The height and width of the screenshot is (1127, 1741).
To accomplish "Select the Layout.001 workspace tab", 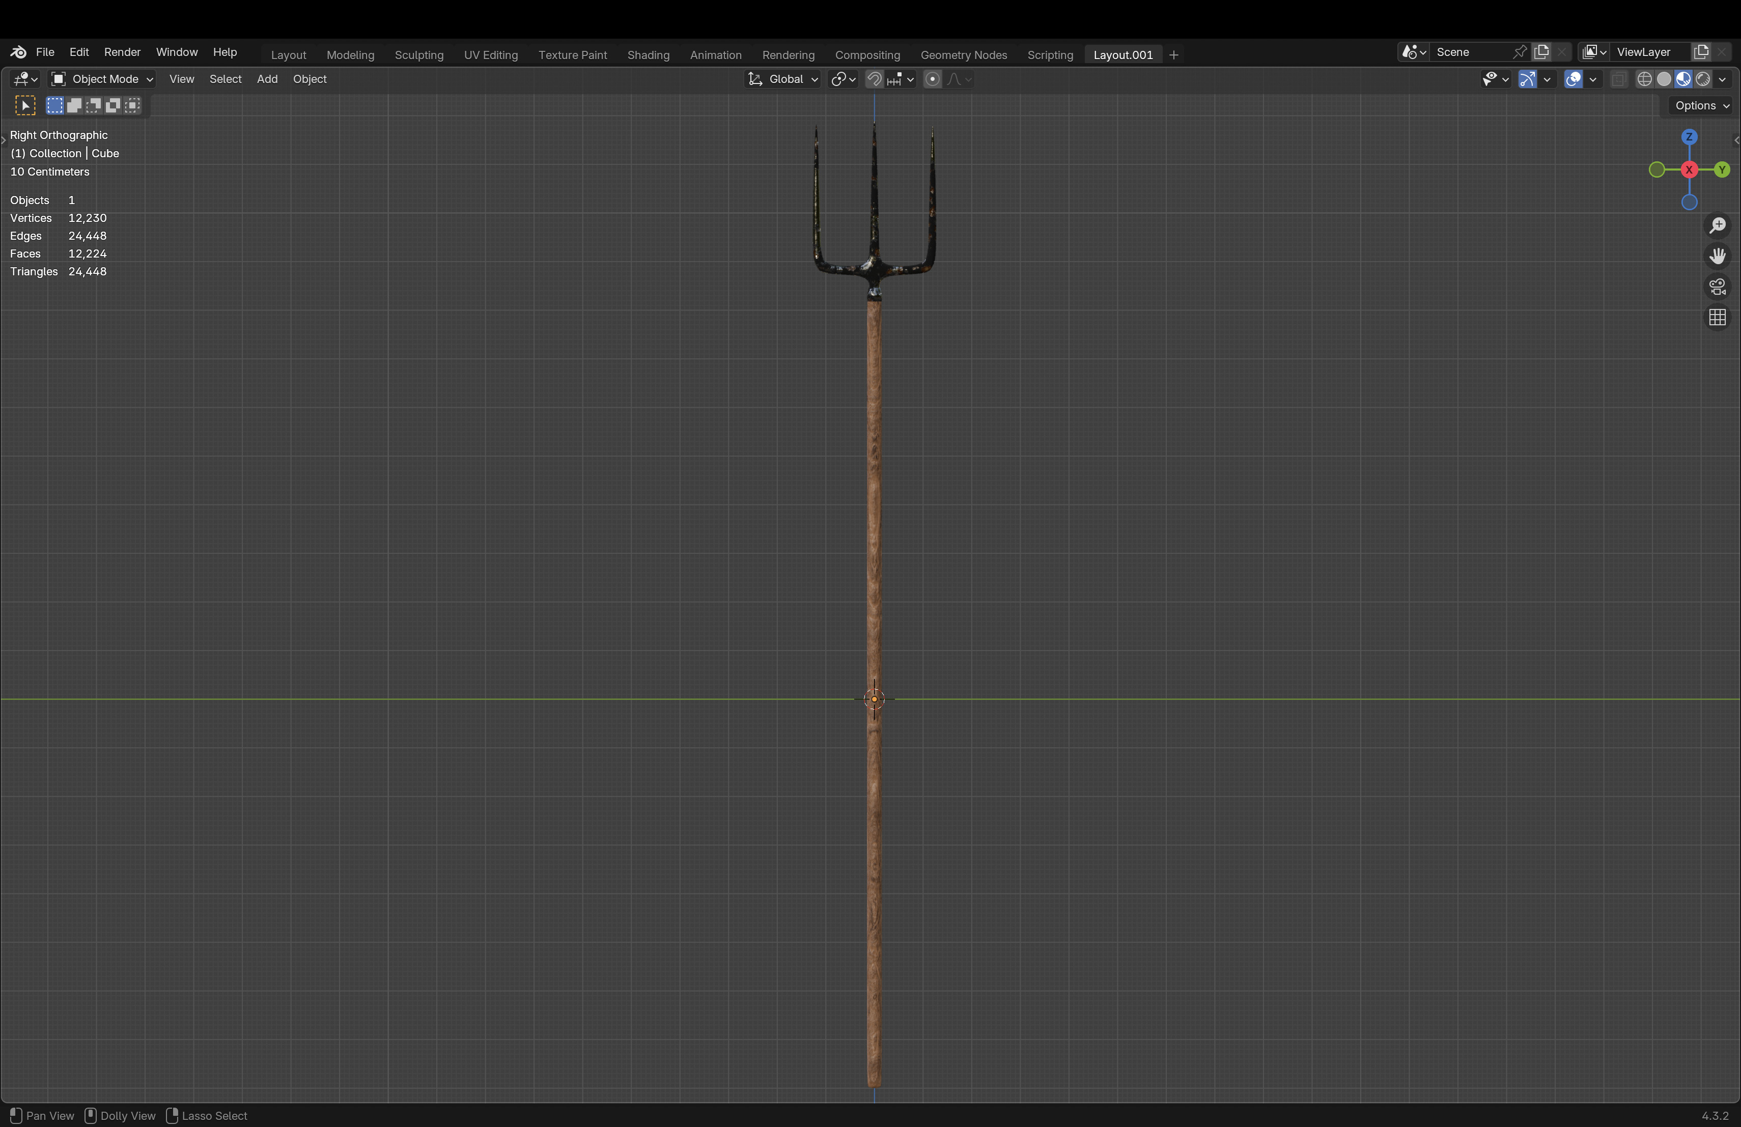I will point(1123,55).
